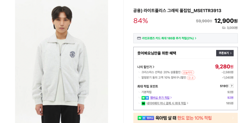Image resolution: width=247 pixels, height=123 pixels.
Task: Click the 9,280원 discounted price
Action: coord(224,67)
